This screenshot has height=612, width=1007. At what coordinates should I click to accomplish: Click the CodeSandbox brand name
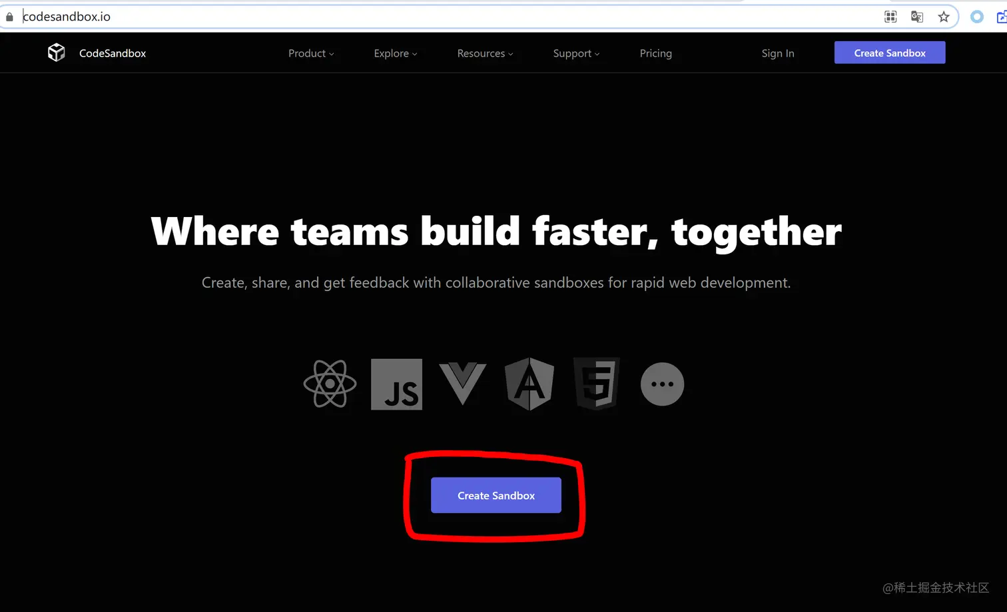(113, 53)
